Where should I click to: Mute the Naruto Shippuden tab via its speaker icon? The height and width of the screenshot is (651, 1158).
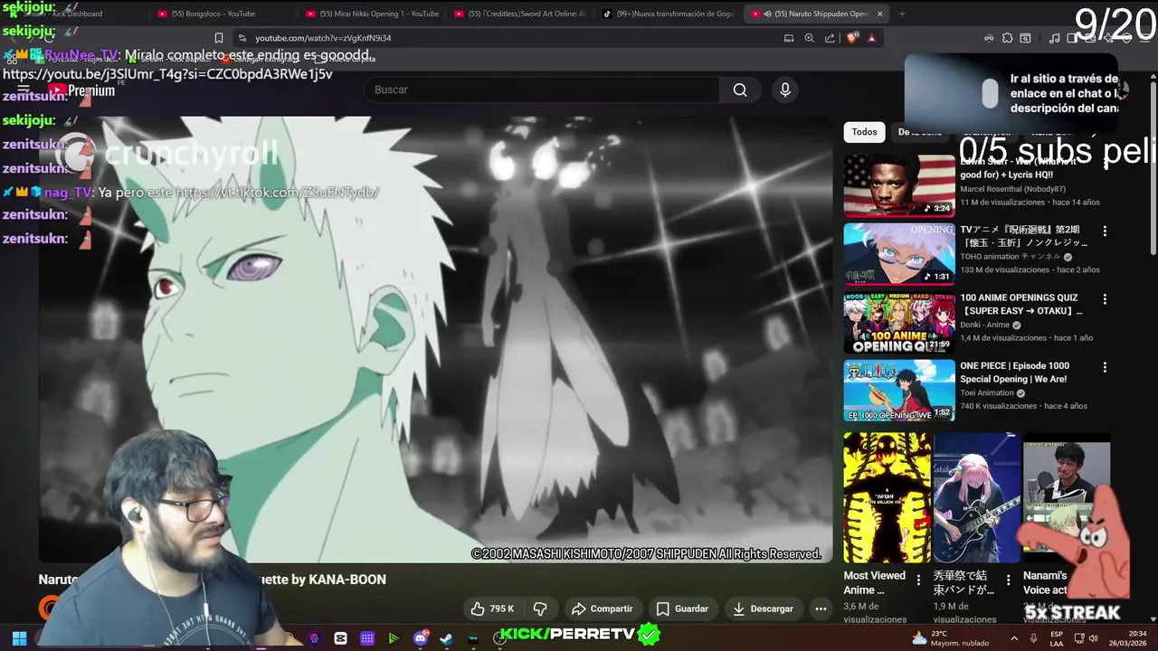pyautogui.click(x=767, y=14)
